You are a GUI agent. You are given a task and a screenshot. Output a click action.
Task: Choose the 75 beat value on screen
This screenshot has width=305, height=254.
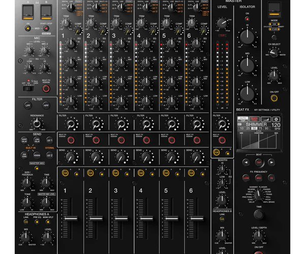[x=260, y=128]
